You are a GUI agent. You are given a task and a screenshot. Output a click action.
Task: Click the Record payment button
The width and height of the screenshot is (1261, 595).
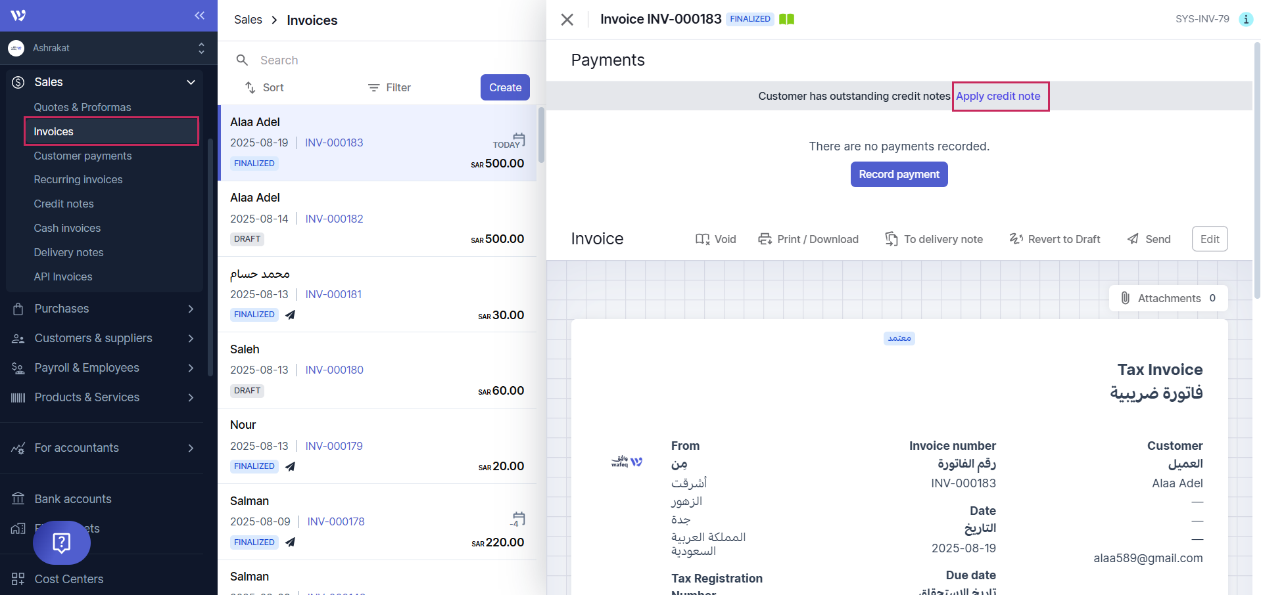point(899,174)
